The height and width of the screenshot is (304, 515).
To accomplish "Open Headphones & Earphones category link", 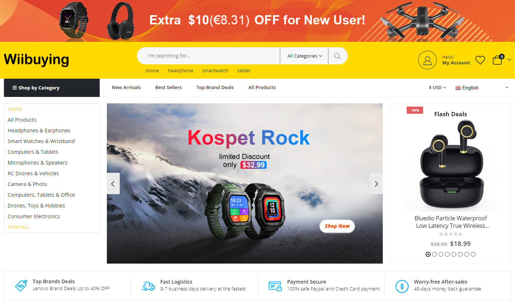I will click(39, 131).
